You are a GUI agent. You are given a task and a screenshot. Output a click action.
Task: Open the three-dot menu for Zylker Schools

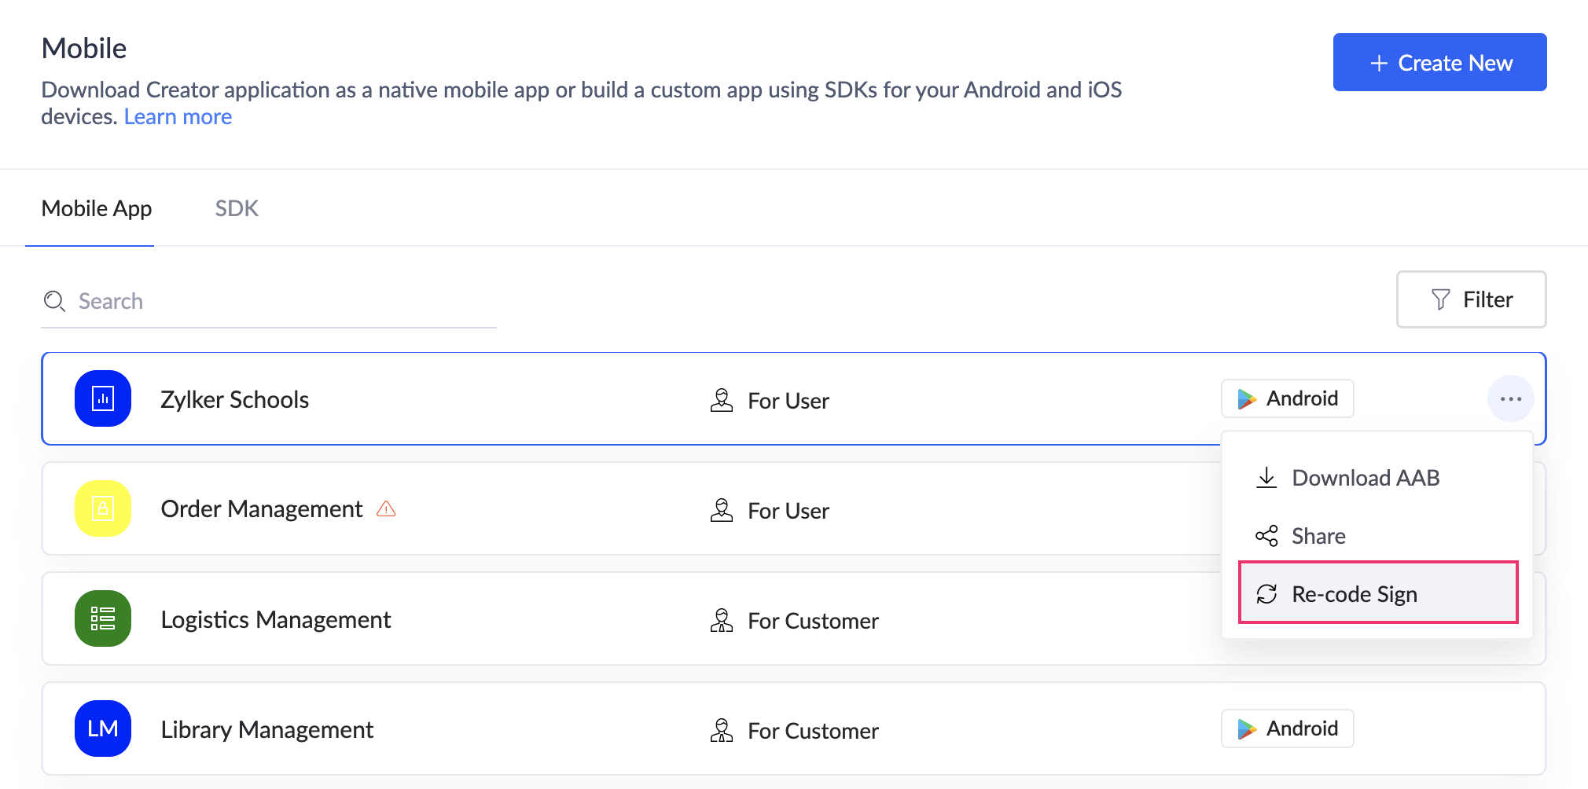[x=1510, y=399]
